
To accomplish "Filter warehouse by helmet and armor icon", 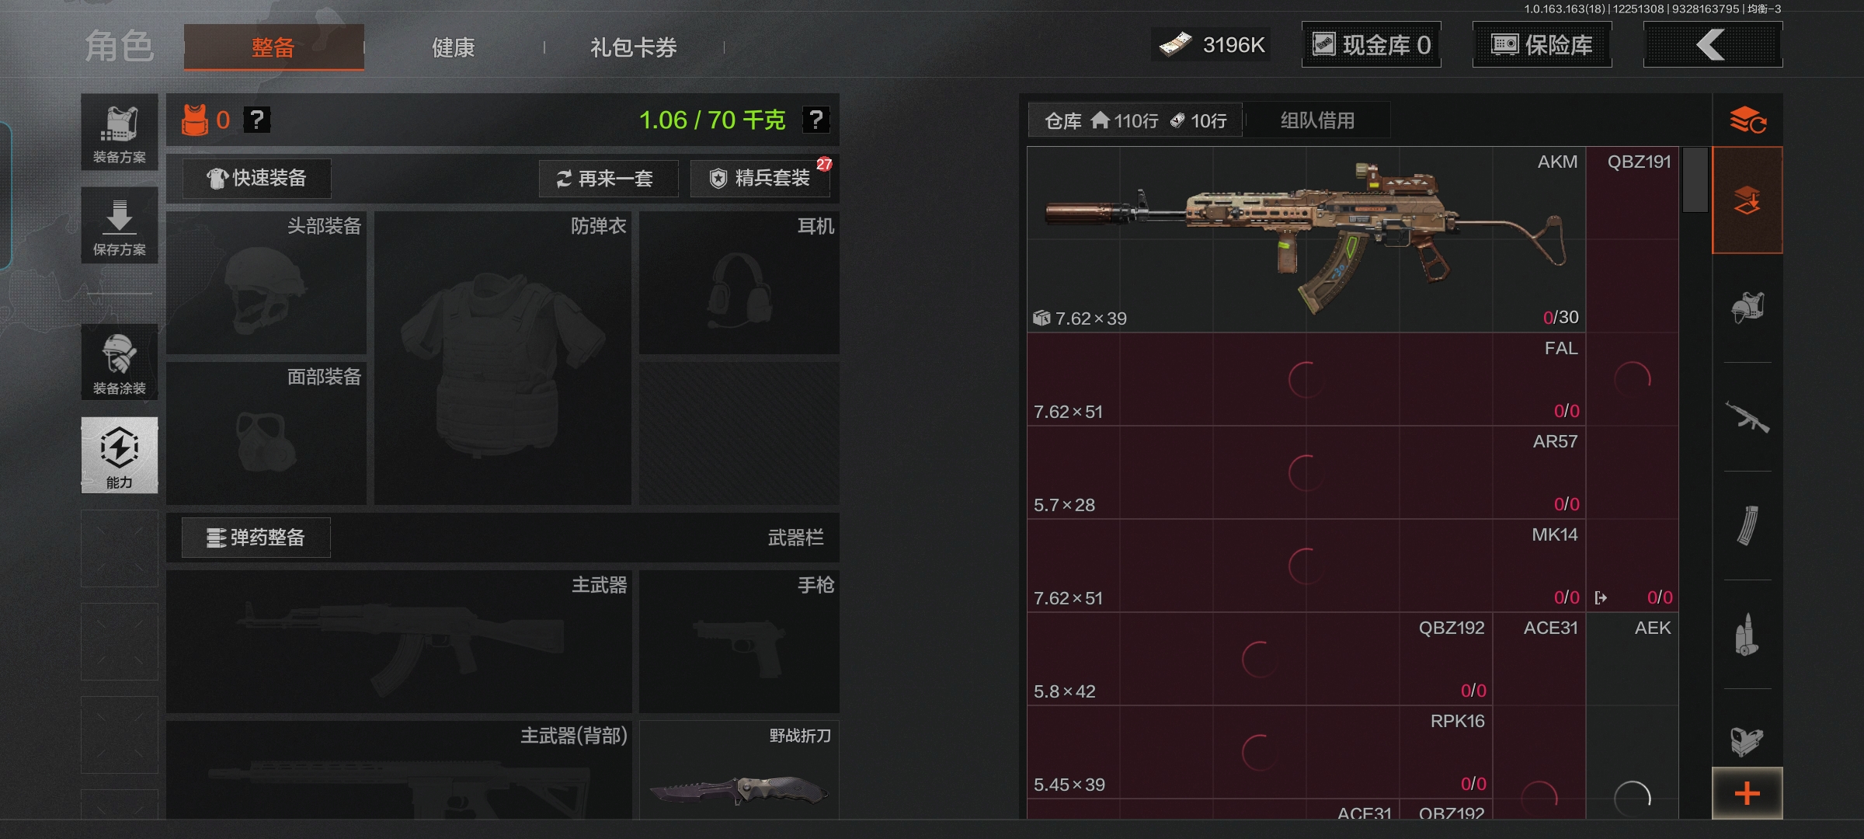I will pos(1747,308).
